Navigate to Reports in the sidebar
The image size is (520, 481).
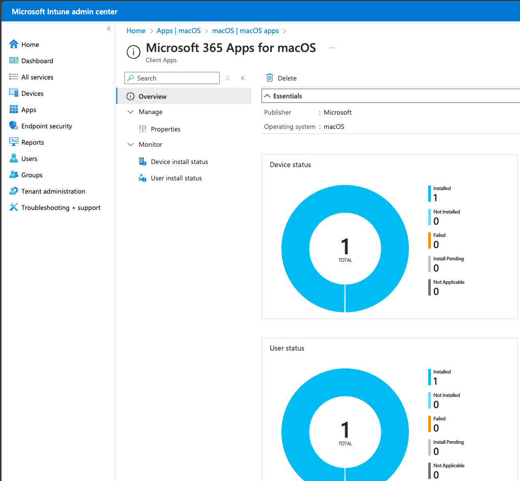(32, 142)
